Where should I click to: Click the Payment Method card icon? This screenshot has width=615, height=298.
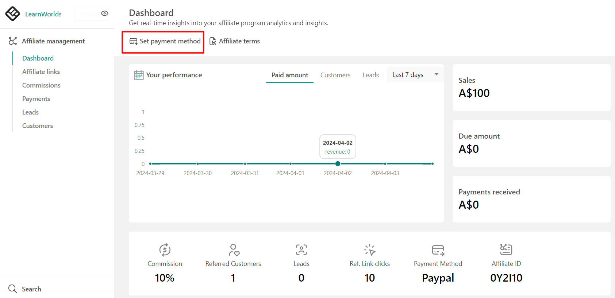click(x=438, y=250)
